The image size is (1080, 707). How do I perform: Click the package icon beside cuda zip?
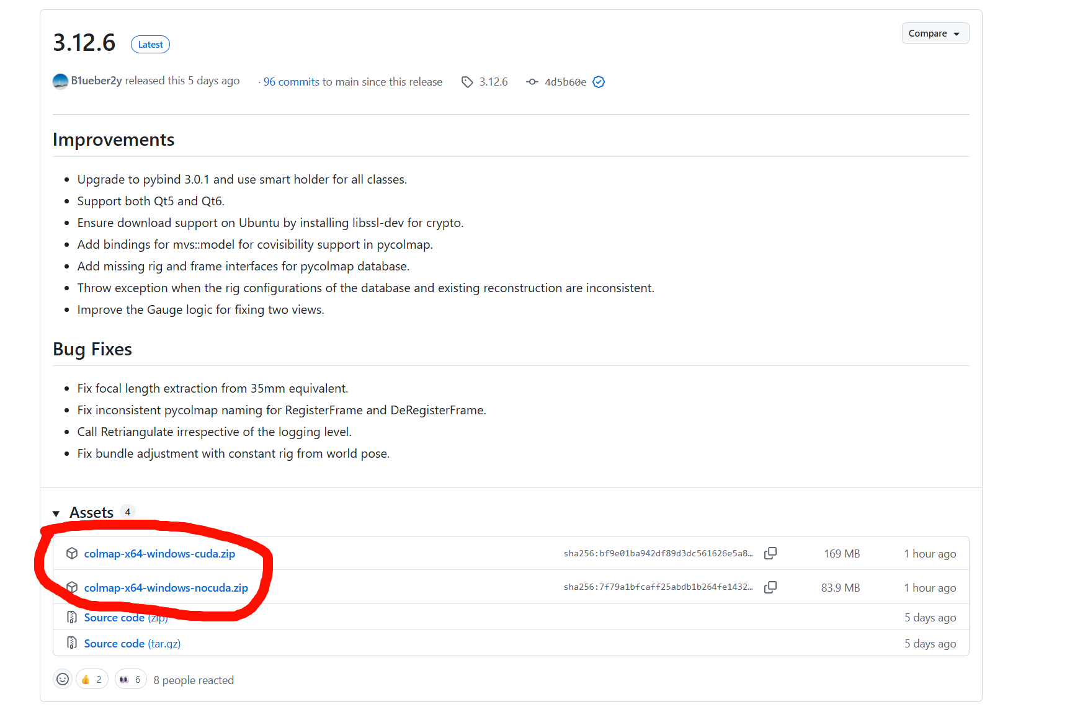tap(72, 553)
